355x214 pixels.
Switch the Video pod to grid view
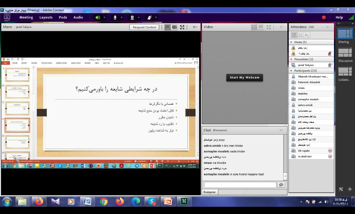[x=254, y=27]
